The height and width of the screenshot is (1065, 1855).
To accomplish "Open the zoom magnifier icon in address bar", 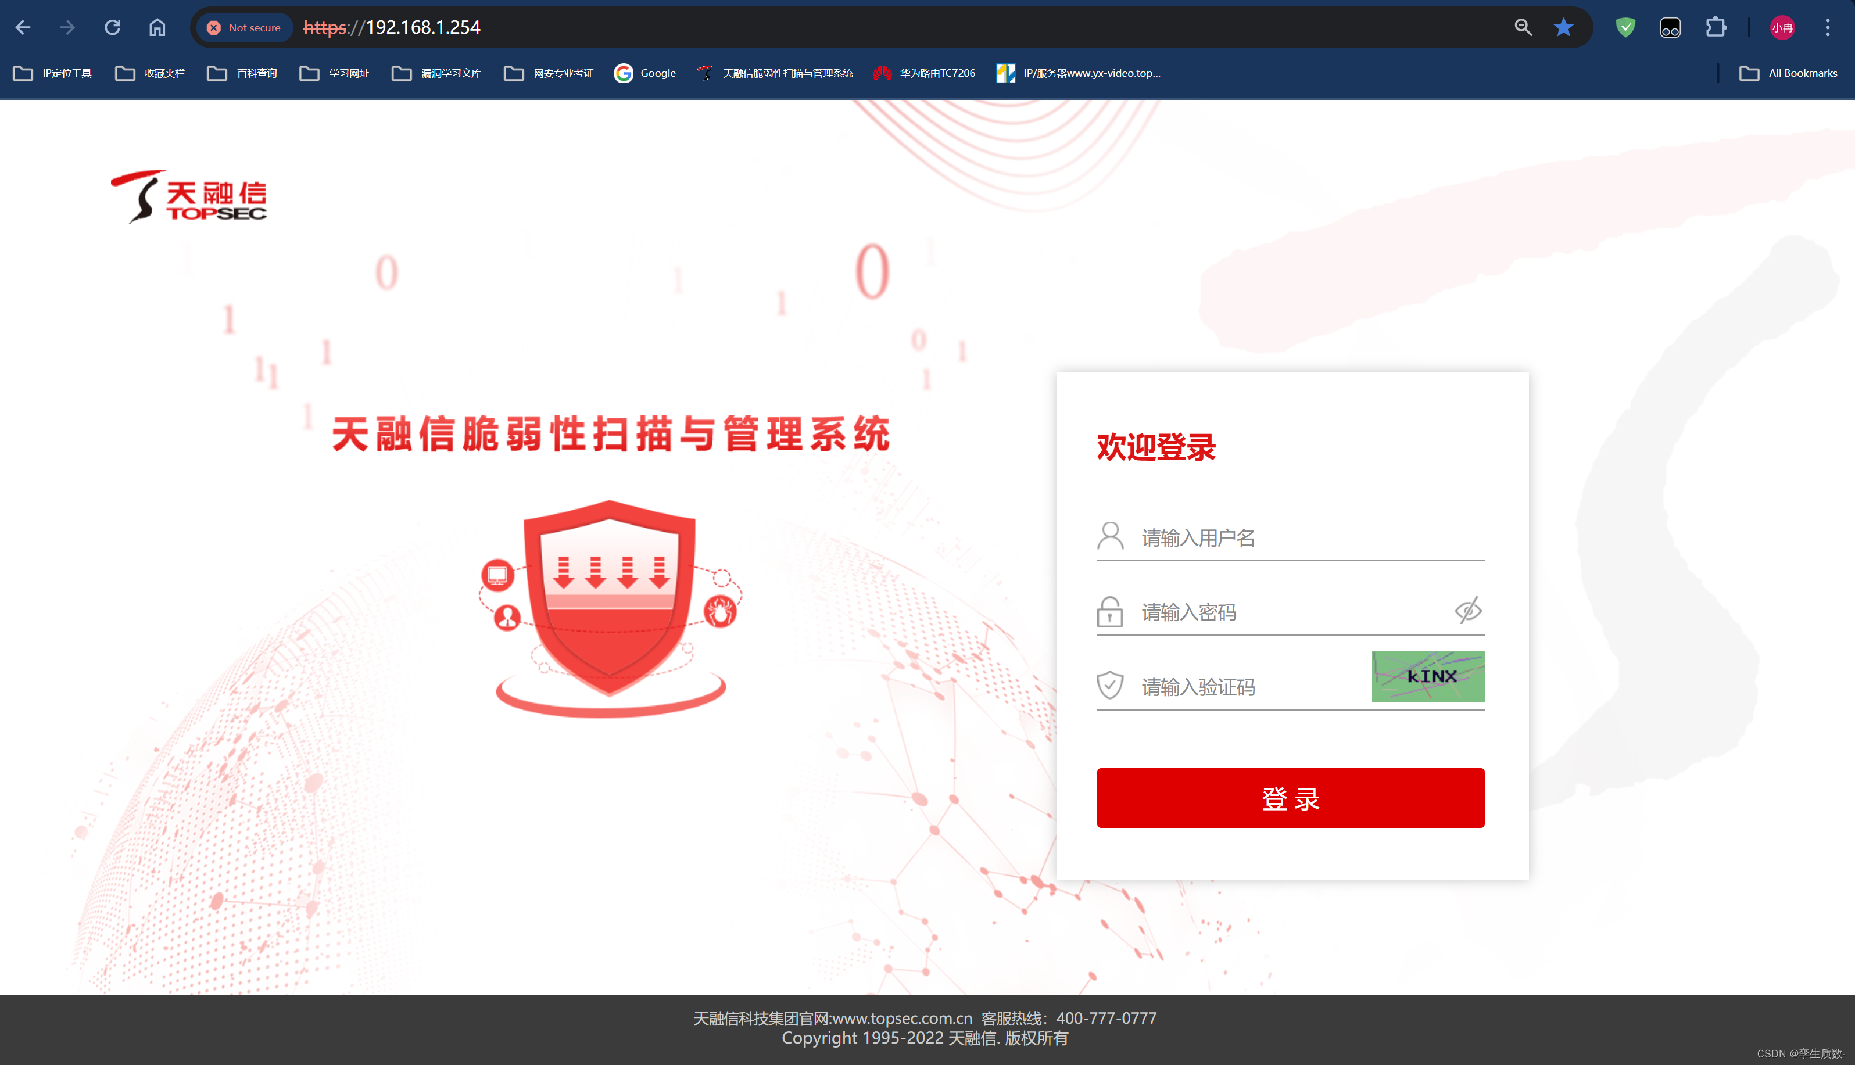I will click(1523, 28).
